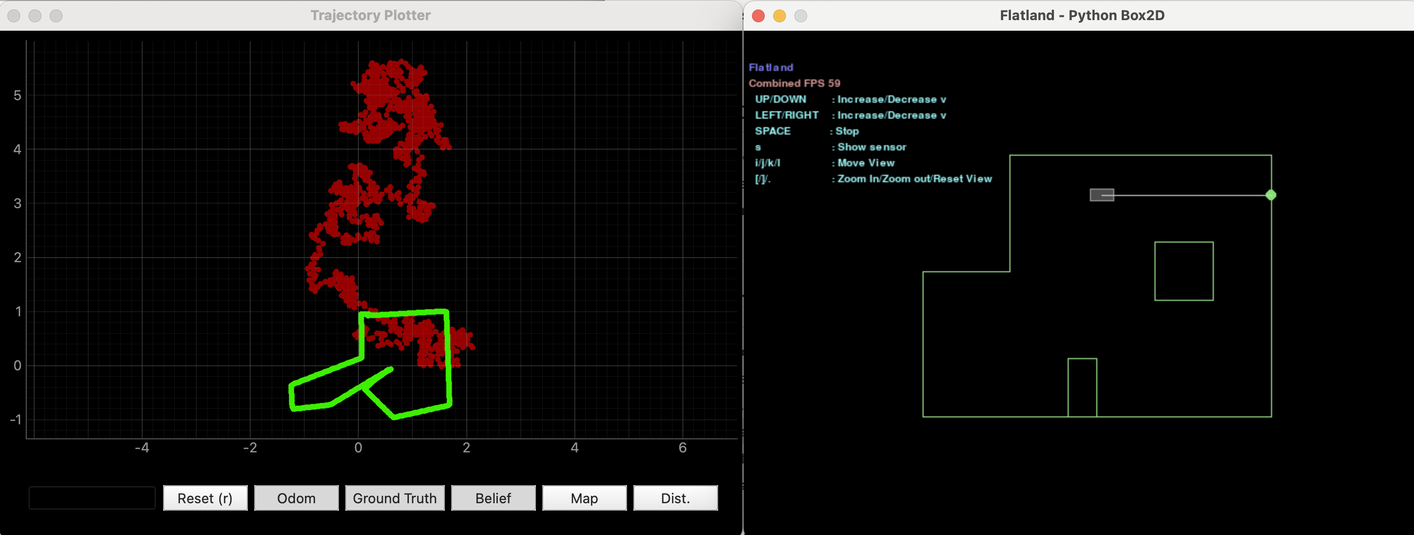Click the 'Zoom In/Zoom out/Reset View' text
1414x535 pixels.
click(x=915, y=179)
